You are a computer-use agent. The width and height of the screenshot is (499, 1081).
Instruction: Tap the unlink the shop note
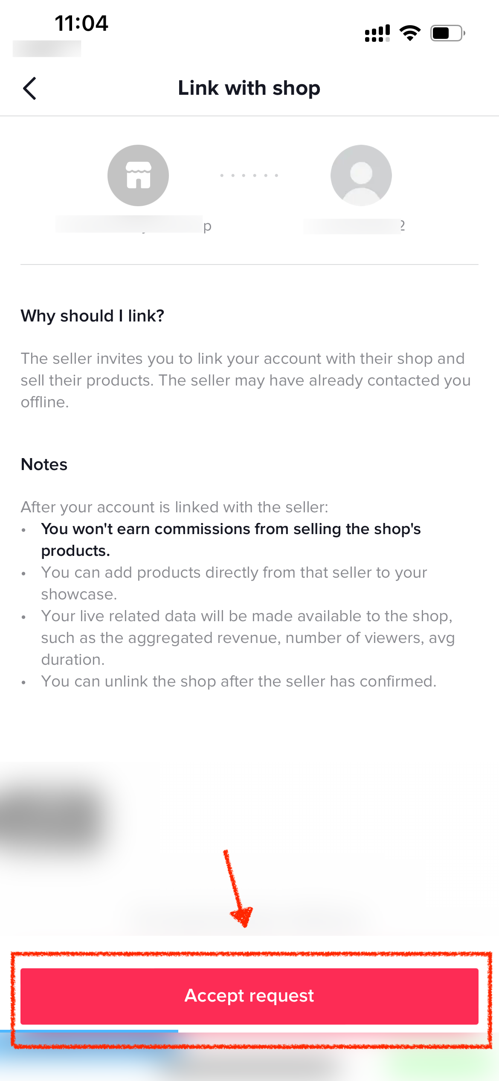[239, 681]
